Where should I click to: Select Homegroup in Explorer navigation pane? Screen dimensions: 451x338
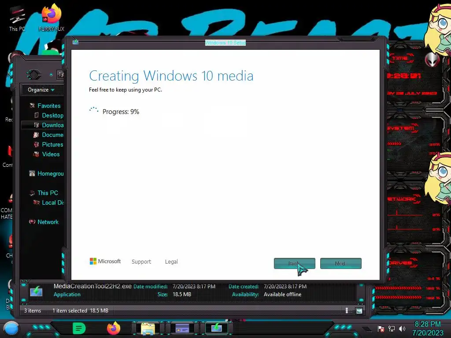pyautogui.click(x=51, y=173)
